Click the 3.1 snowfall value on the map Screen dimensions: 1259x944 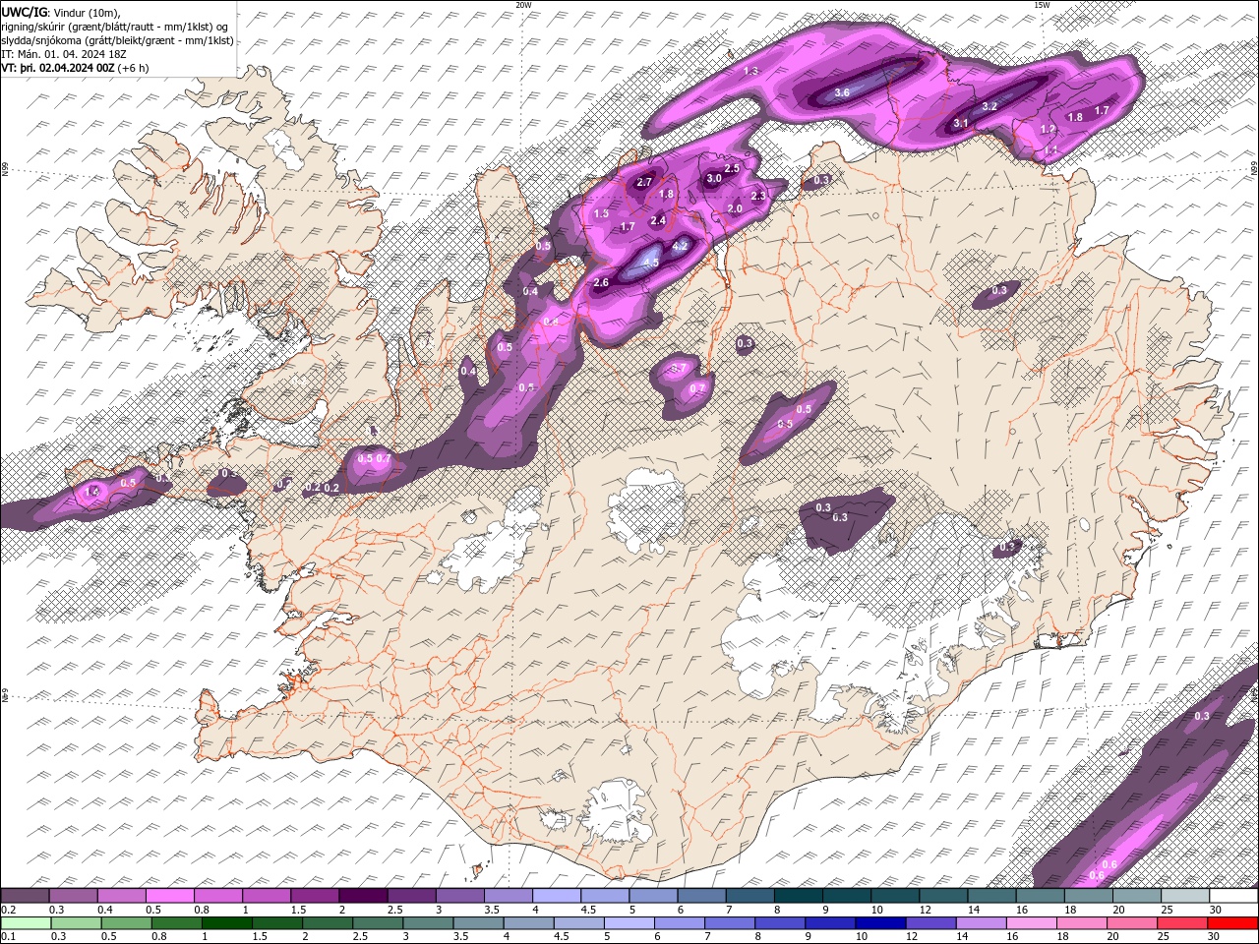(961, 123)
